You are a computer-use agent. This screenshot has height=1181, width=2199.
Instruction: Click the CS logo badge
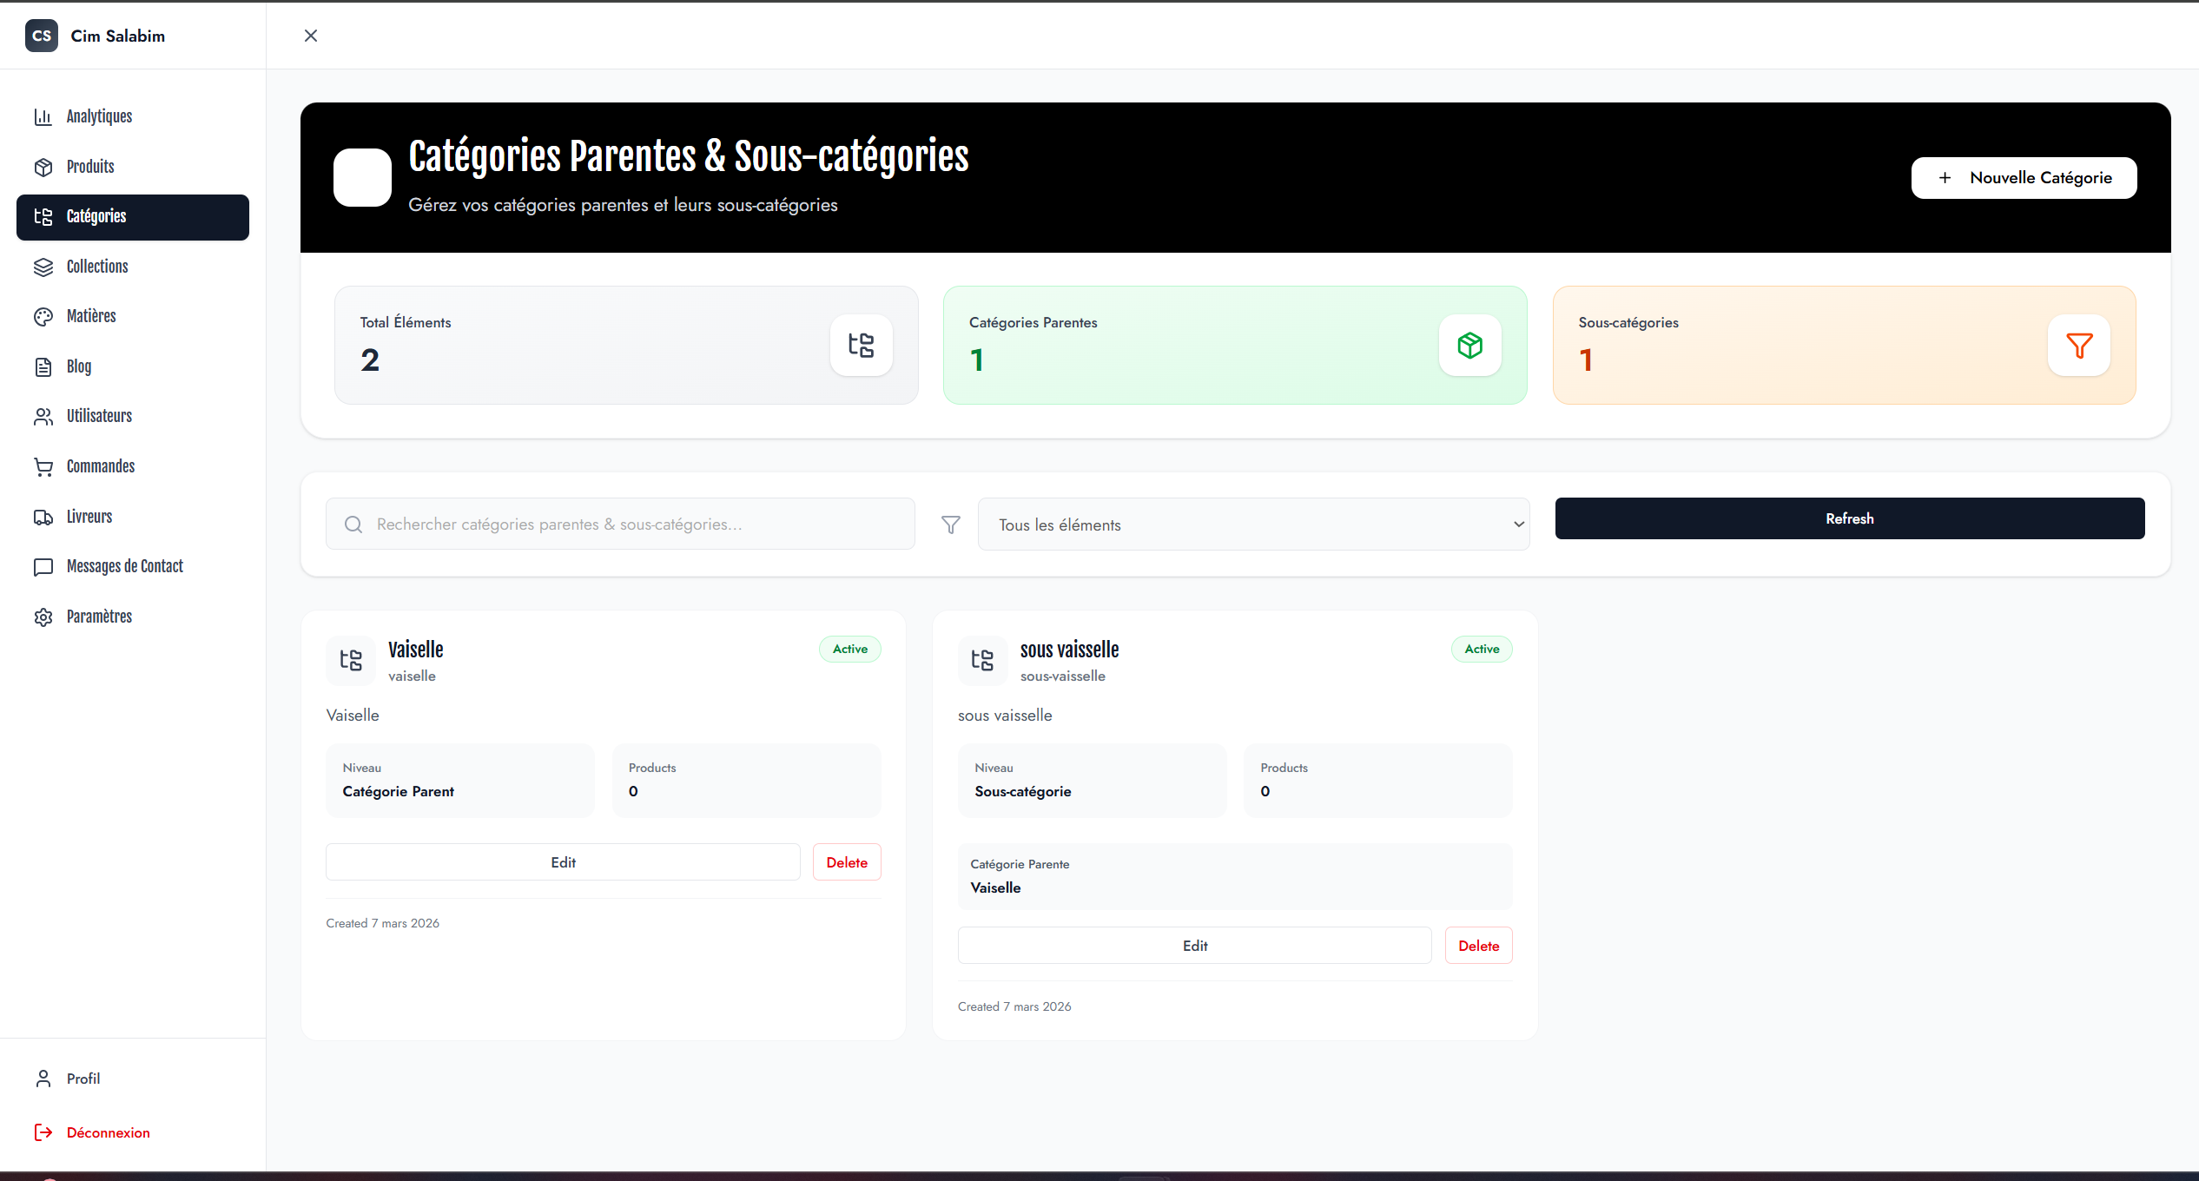click(x=41, y=36)
